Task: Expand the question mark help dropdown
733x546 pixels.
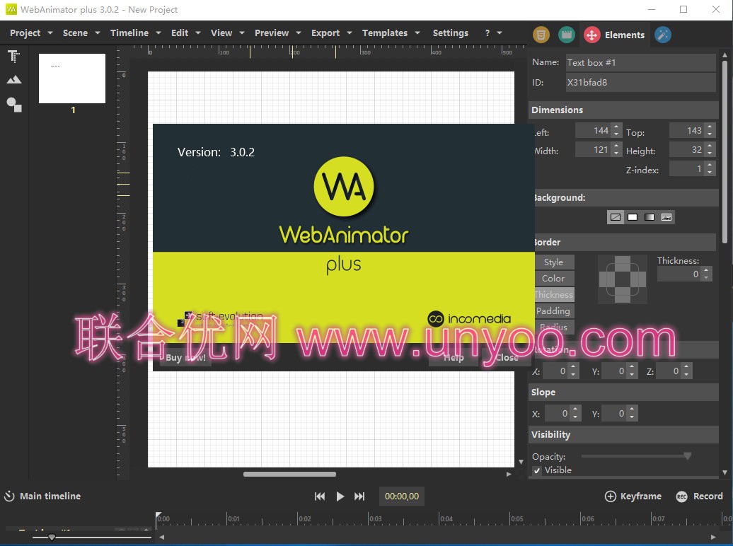Action: click(x=500, y=33)
